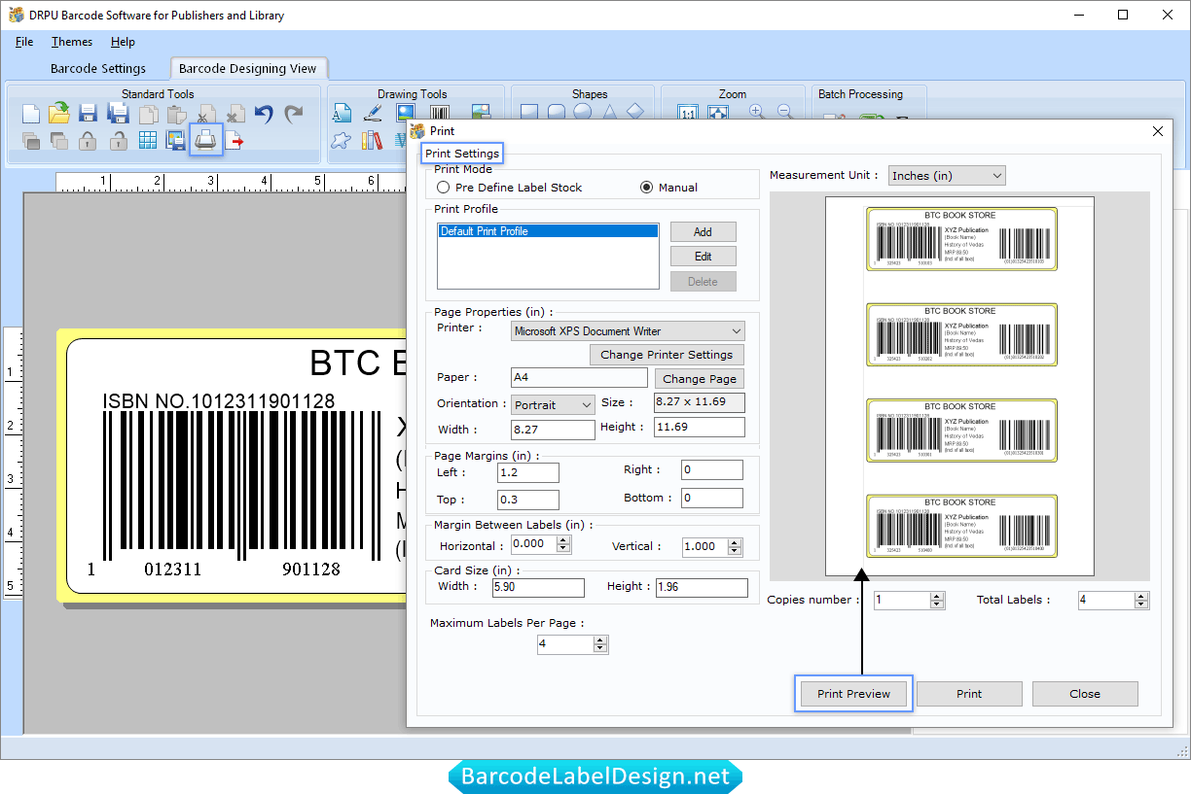
Task: Undo the last action
Action: coord(264,114)
